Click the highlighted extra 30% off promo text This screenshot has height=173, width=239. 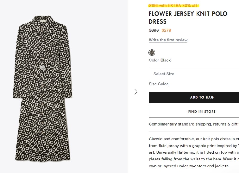point(173,5)
